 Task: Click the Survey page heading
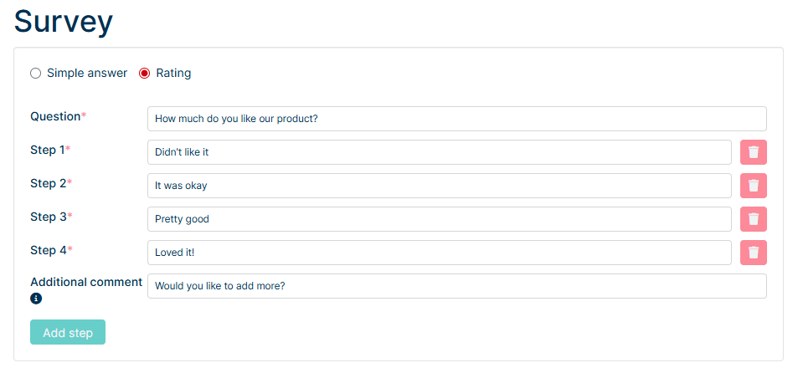[64, 21]
